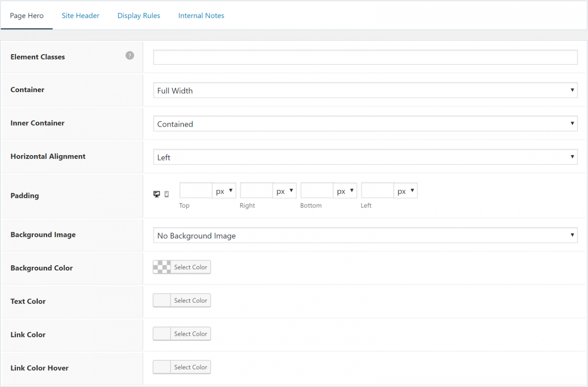Switch to mobile padding device icon
This screenshot has height=387, width=588.
pos(167,194)
